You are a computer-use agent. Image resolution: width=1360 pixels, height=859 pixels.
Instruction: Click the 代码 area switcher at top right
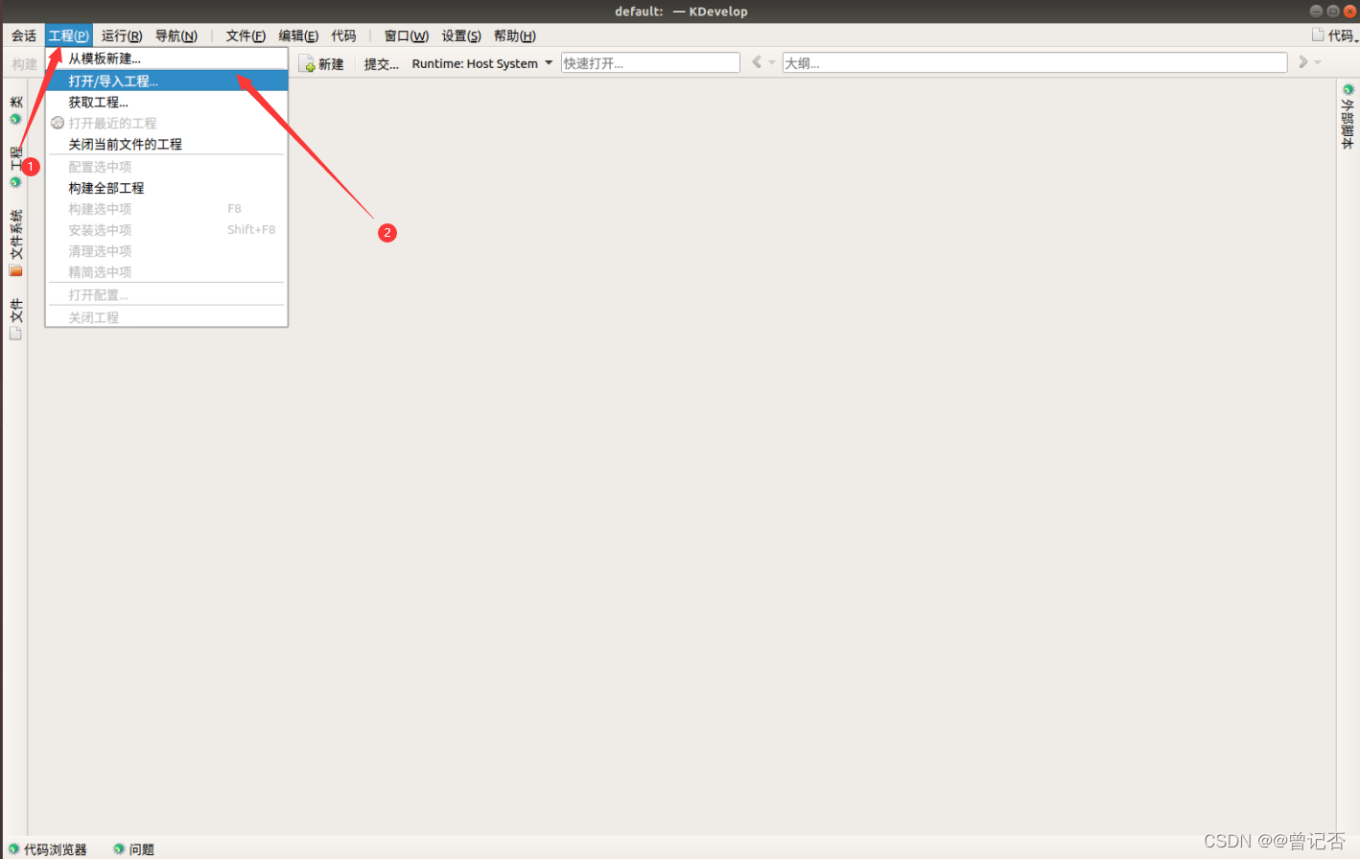click(1335, 35)
